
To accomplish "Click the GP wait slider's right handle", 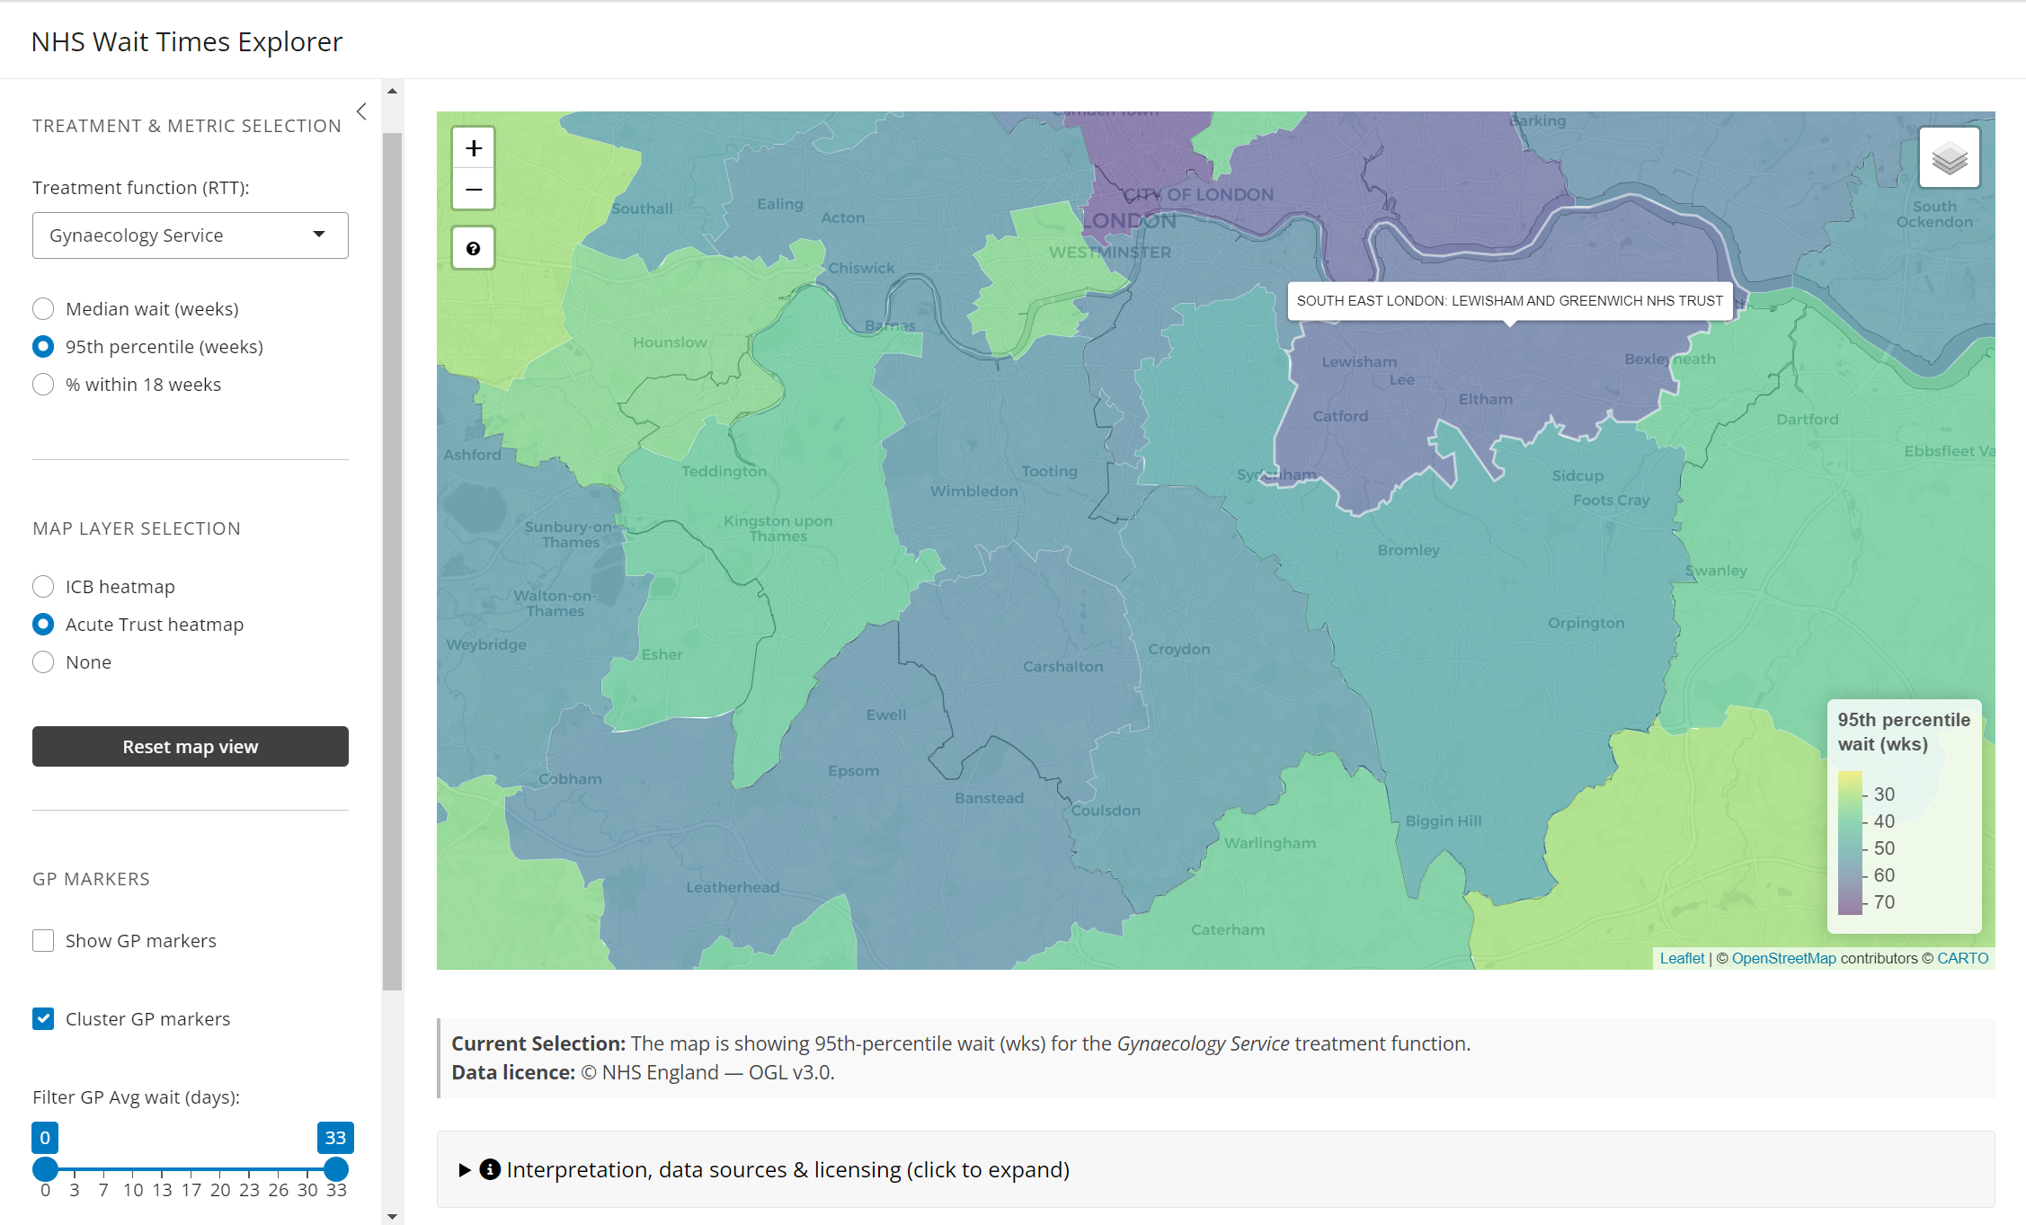I will tap(336, 1169).
